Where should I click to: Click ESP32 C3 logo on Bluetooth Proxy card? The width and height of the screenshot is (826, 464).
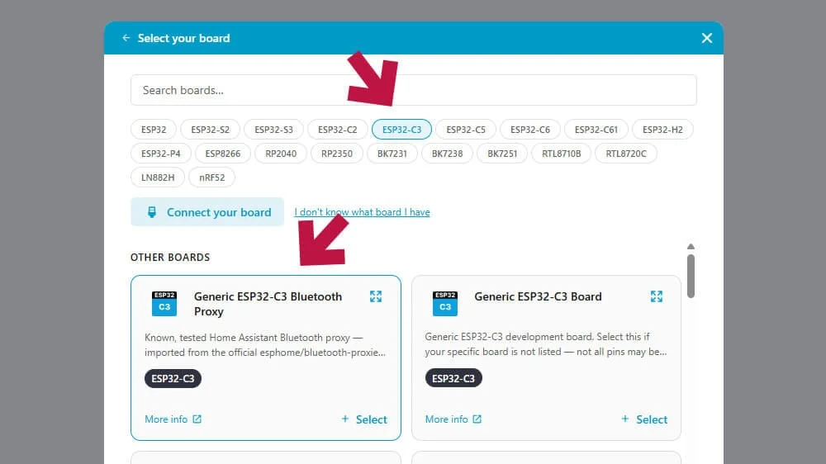tap(164, 303)
